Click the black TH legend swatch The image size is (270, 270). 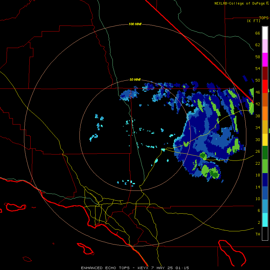(x=265, y=233)
